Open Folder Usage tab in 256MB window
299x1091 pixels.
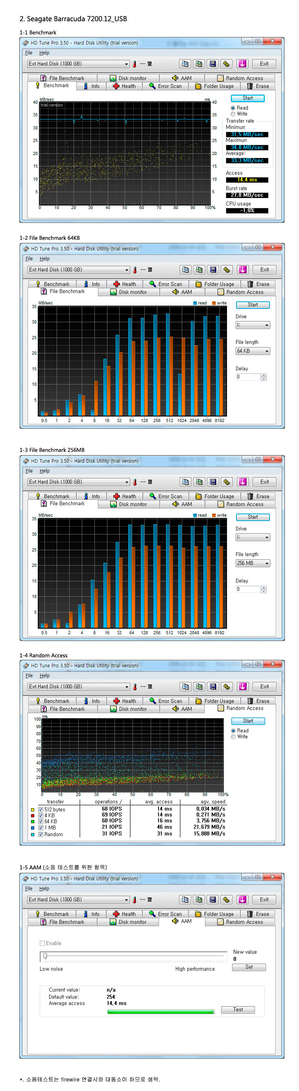pyautogui.click(x=214, y=496)
